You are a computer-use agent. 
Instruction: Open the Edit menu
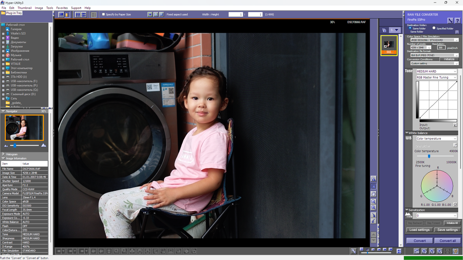point(12,8)
